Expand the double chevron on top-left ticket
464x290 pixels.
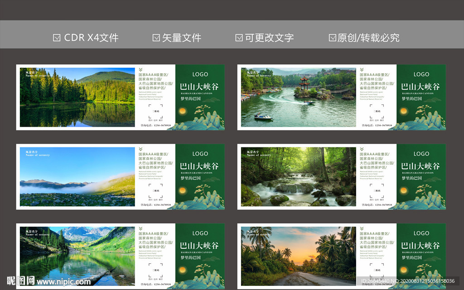pyautogui.click(x=140, y=70)
